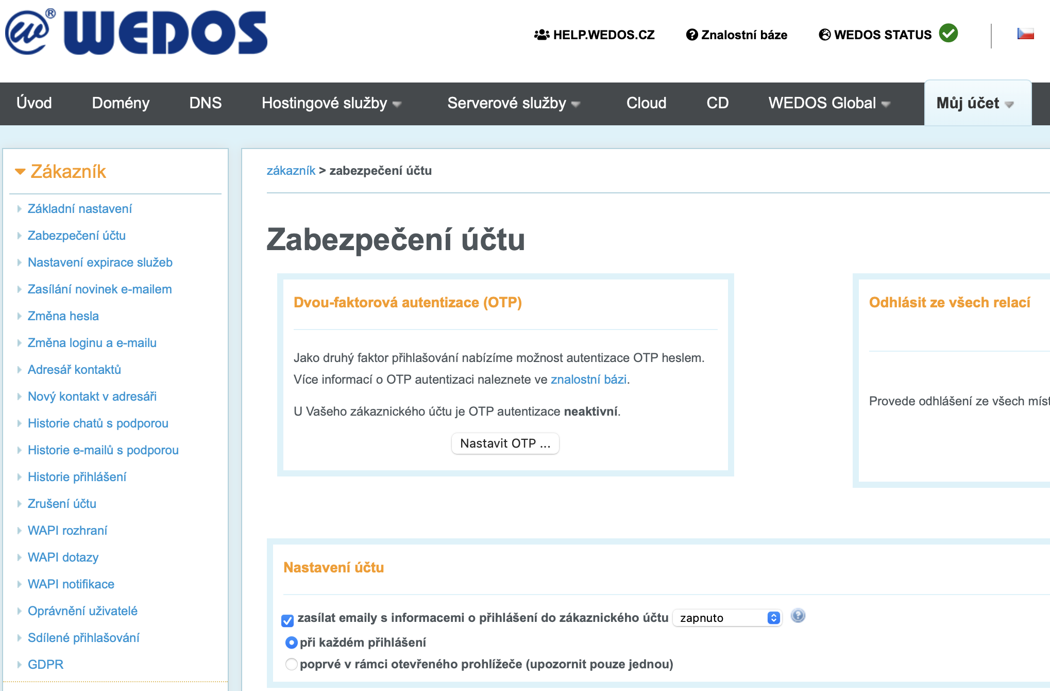The image size is (1050, 691).
Task: Click the 'neaktivní' OTP status text
Action: pos(590,412)
